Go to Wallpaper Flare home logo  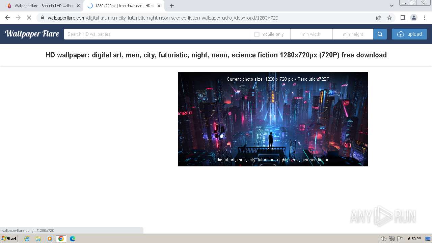coord(32,34)
